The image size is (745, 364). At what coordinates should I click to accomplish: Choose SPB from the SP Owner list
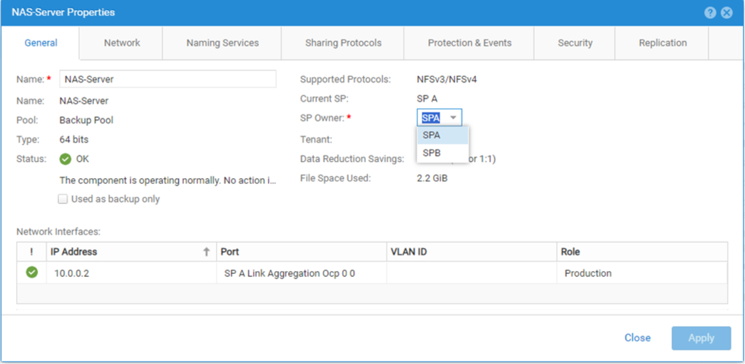coord(443,153)
